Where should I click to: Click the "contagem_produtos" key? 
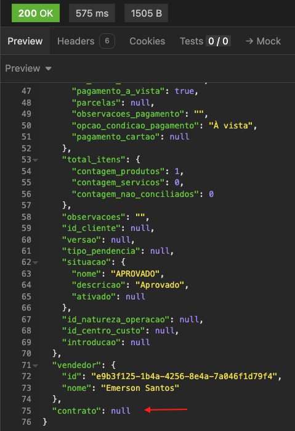pyautogui.click(x=118, y=171)
